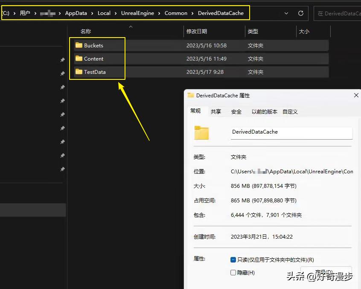Click the folder icon in the properties dialog
Image resolution: width=361 pixels, height=289 pixels.
pyautogui.click(x=201, y=133)
